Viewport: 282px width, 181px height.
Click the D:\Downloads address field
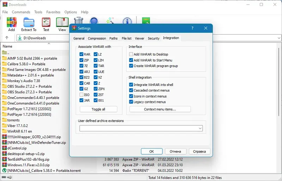pos(43,38)
